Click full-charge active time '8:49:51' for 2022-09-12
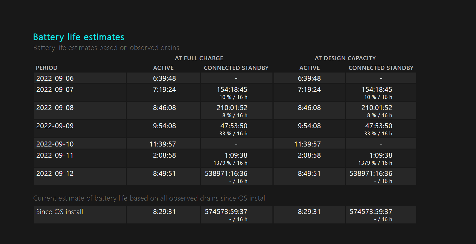Screen dimensions: 476x244 [x=164, y=174]
